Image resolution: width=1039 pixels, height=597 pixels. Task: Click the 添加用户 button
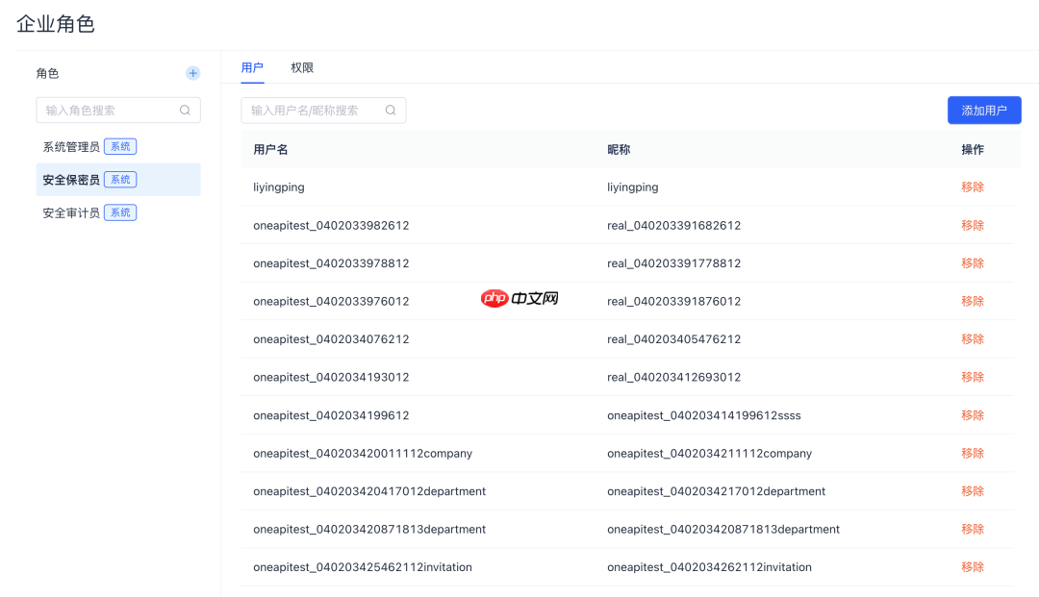click(x=983, y=110)
